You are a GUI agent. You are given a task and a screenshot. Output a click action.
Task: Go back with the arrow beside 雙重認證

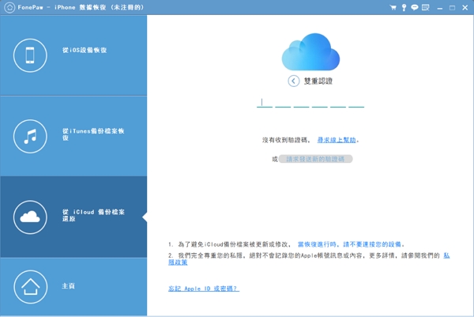click(x=294, y=81)
